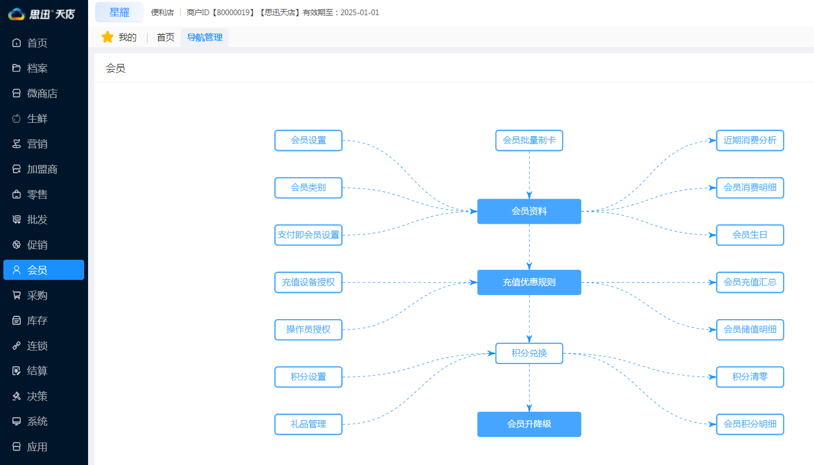The image size is (814, 465).
Task: Select the 导航管理 tab
Action: tap(205, 38)
